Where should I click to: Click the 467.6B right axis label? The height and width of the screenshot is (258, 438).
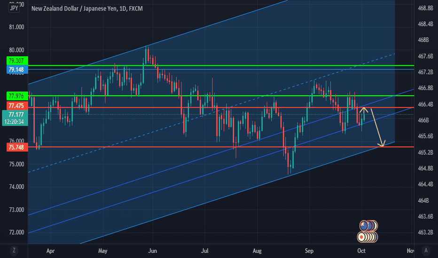click(425, 56)
